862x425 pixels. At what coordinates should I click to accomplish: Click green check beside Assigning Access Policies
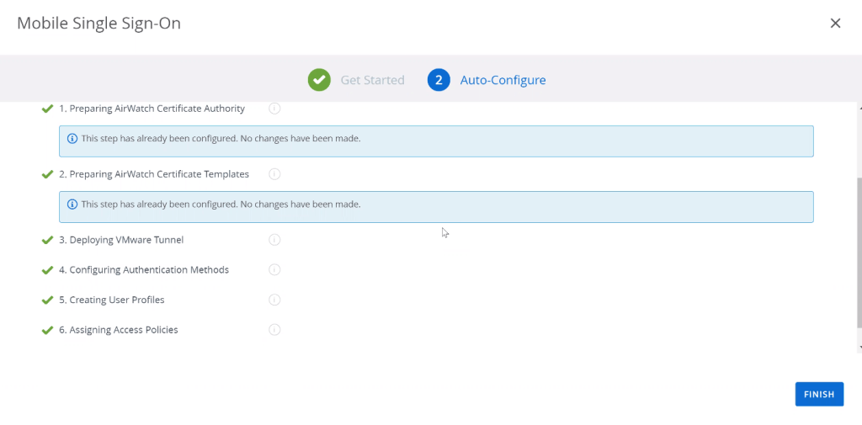tap(47, 330)
